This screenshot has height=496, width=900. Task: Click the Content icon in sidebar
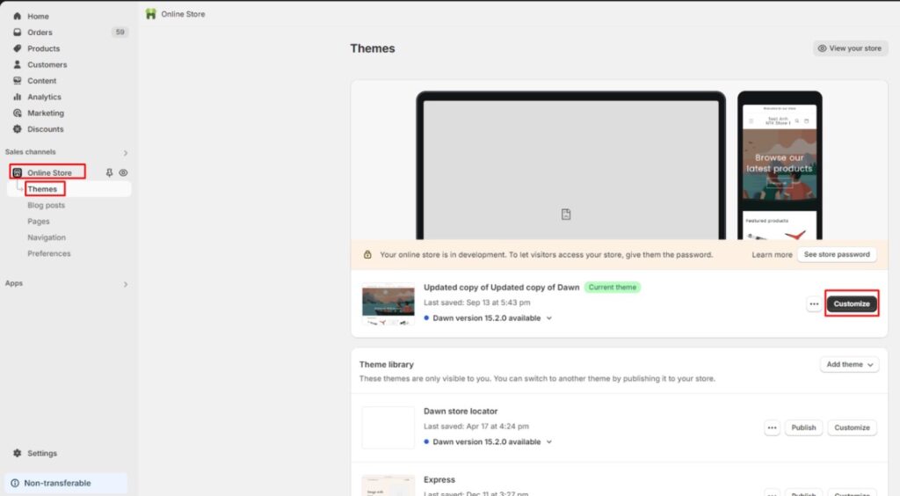[x=18, y=80]
